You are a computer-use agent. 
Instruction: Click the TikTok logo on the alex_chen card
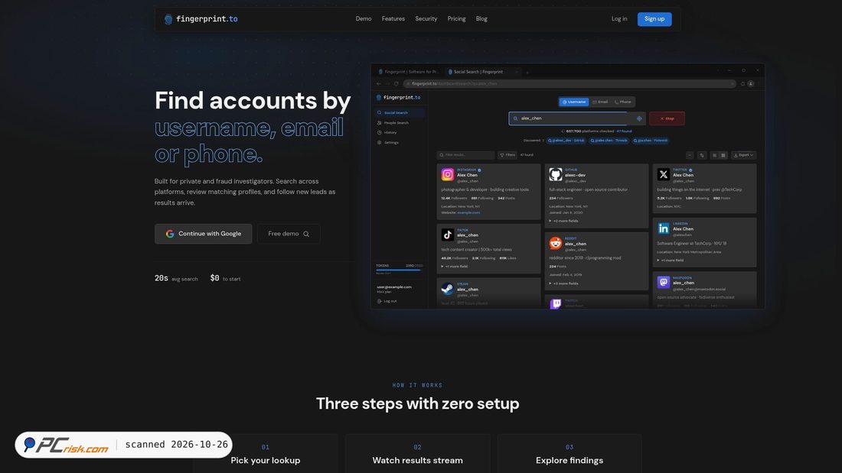pos(447,235)
